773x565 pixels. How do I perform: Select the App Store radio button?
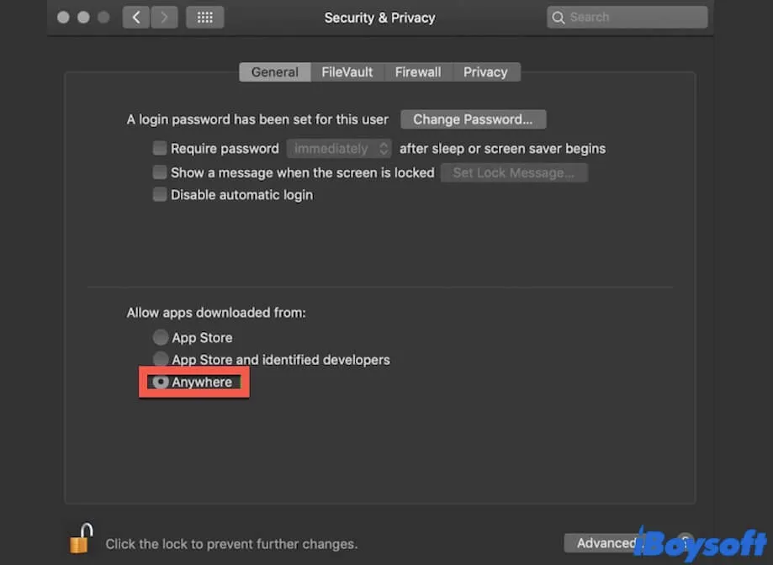click(161, 338)
